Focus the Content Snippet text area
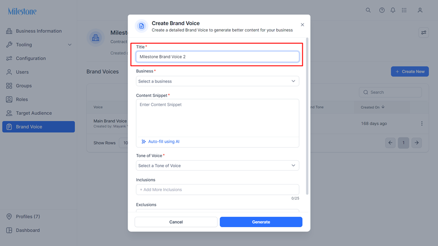This screenshot has height=246, width=438. pos(217,118)
